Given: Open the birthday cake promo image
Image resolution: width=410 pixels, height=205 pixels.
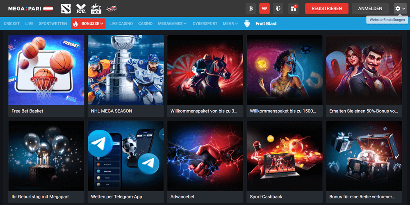Looking at the screenshot, I should [46, 155].
